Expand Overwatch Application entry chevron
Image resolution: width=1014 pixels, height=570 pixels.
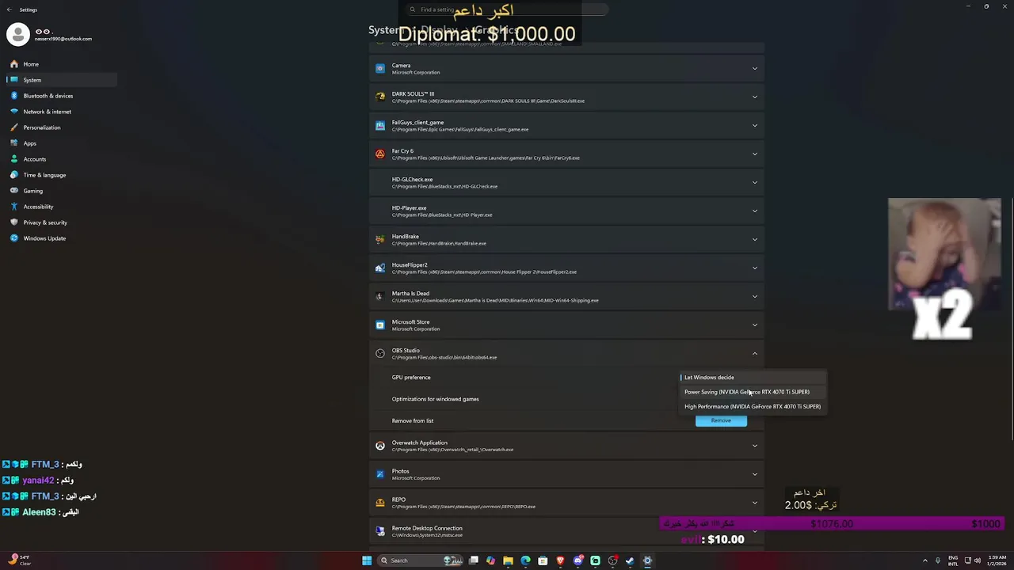(755, 446)
